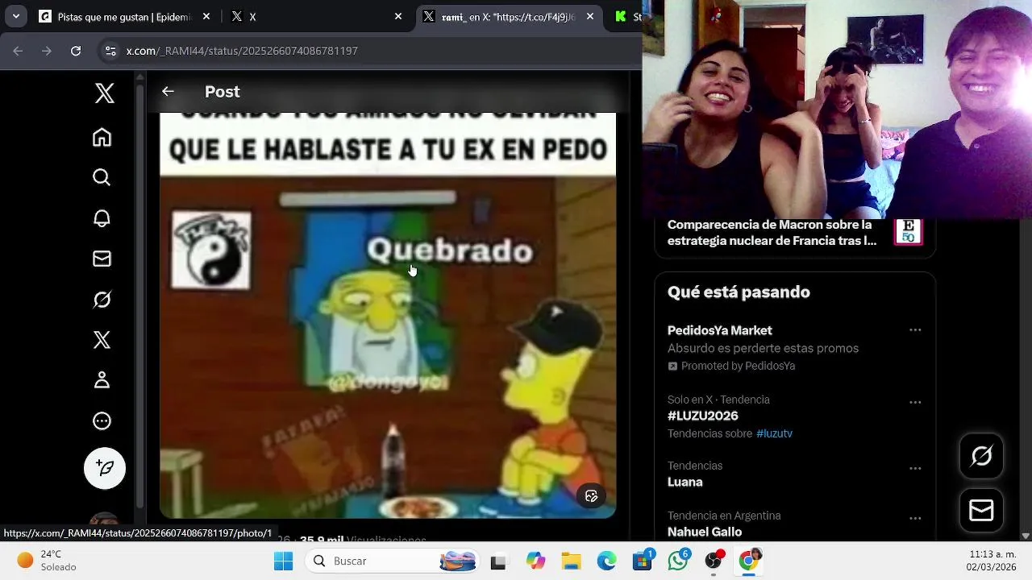
Task: Select the rami_ en X tab
Action: 508,16
